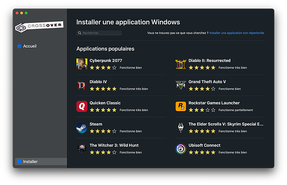This screenshot has height=185, width=287.
Task: Focus the Rechercher search field
Action: [99, 33]
